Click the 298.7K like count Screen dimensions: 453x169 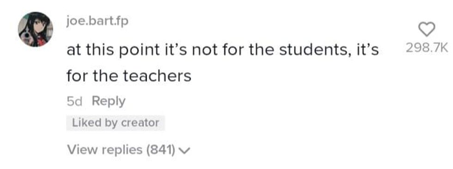click(x=427, y=48)
